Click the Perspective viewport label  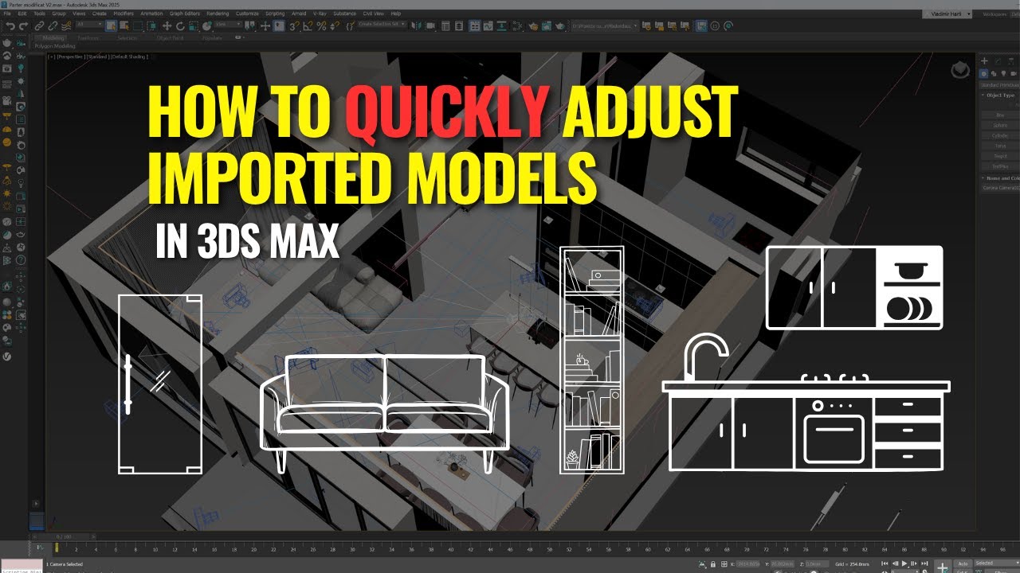(x=69, y=57)
